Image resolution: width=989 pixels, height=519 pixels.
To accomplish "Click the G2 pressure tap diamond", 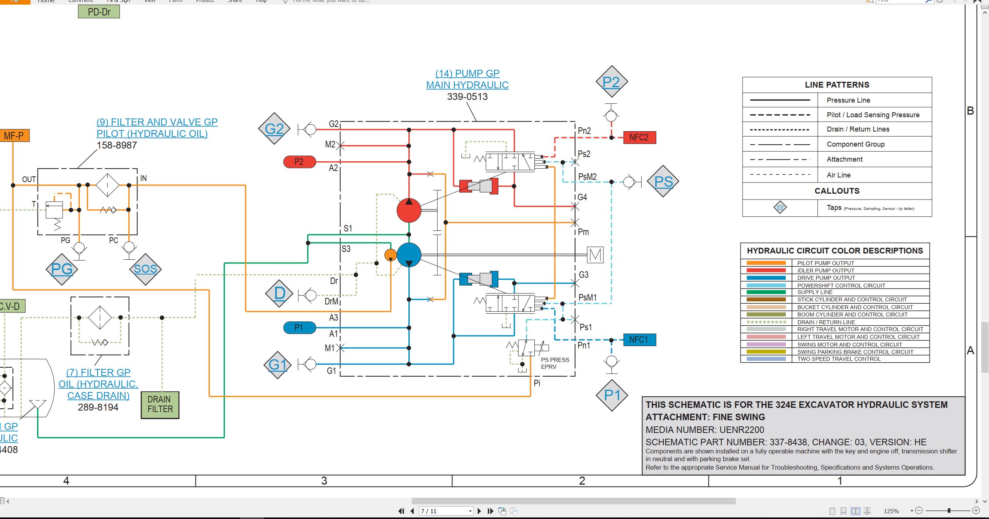I will coord(274,128).
